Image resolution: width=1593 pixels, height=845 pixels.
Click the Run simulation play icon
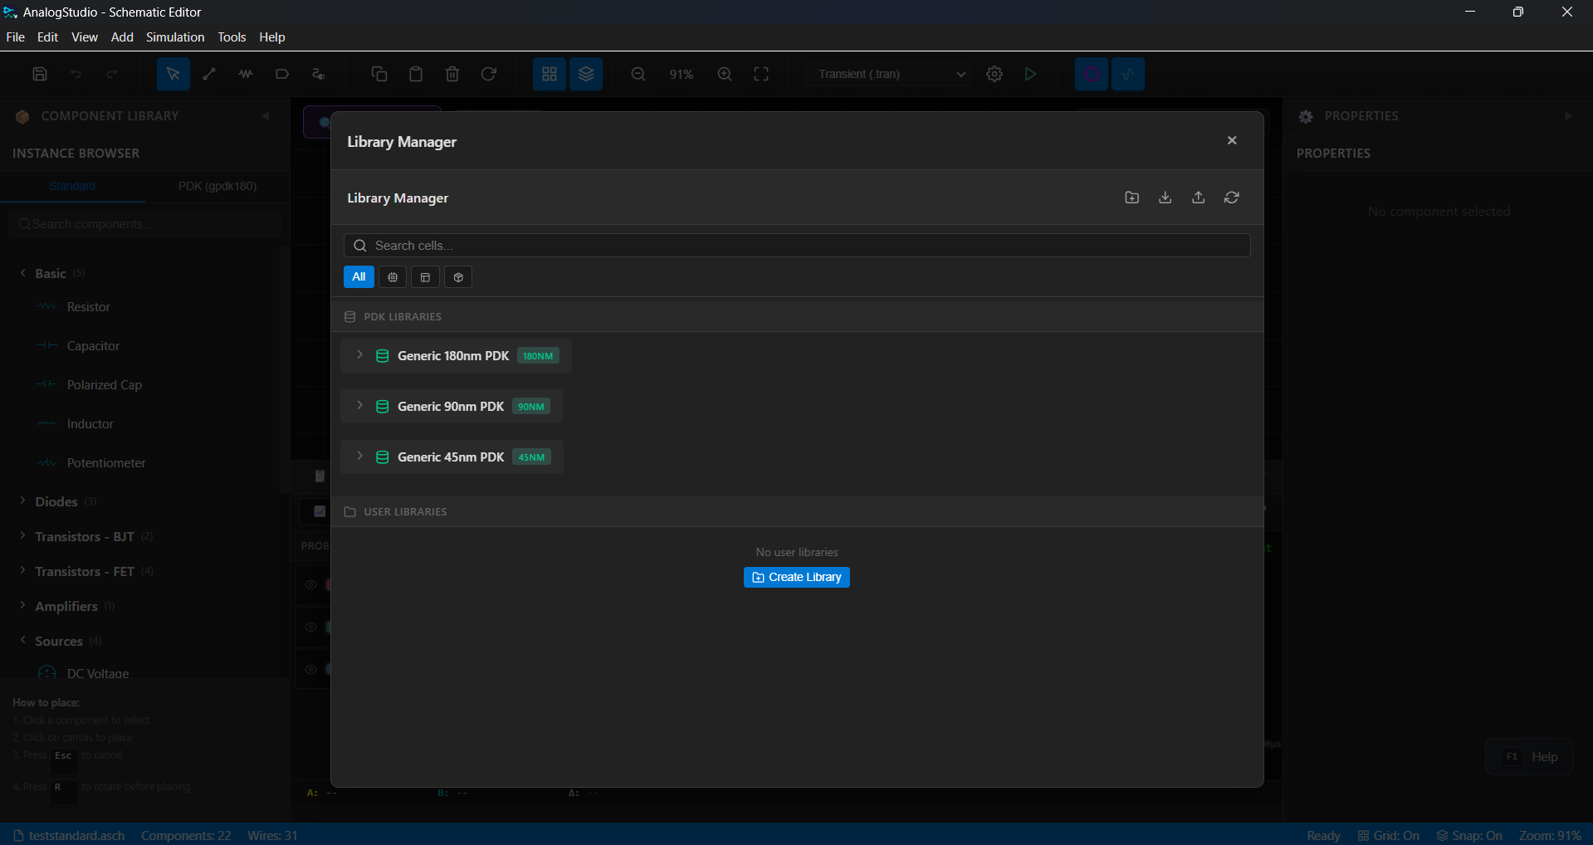coord(1030,74)
